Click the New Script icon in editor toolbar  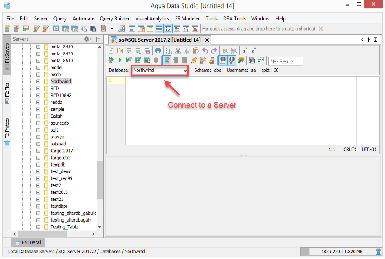coord(111,50)
